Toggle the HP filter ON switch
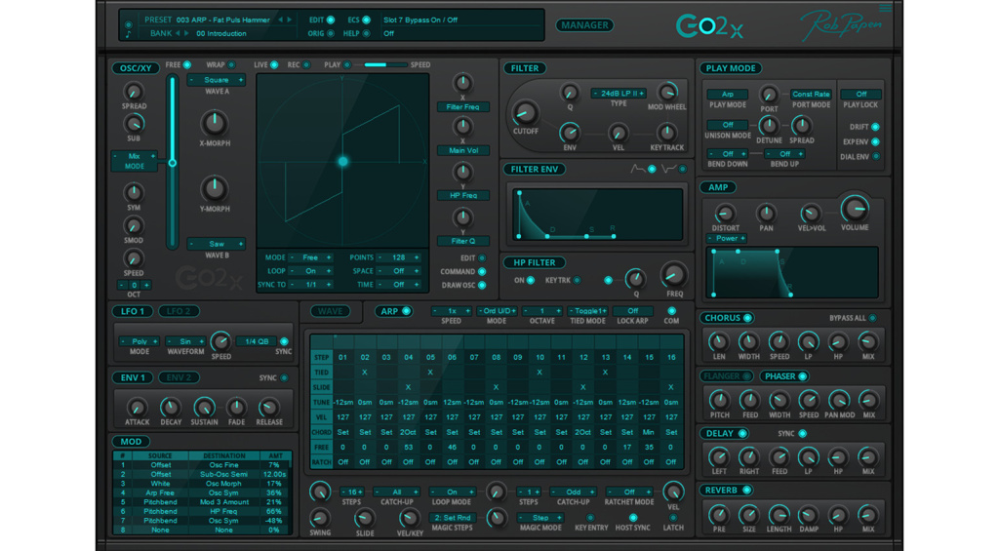 (x=530, y=280)
